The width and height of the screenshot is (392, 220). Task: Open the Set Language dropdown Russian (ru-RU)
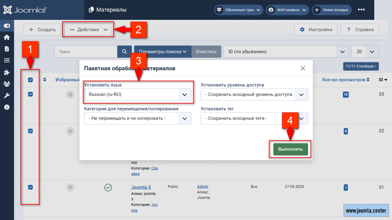pyautogui.click(x=138, y=95)
